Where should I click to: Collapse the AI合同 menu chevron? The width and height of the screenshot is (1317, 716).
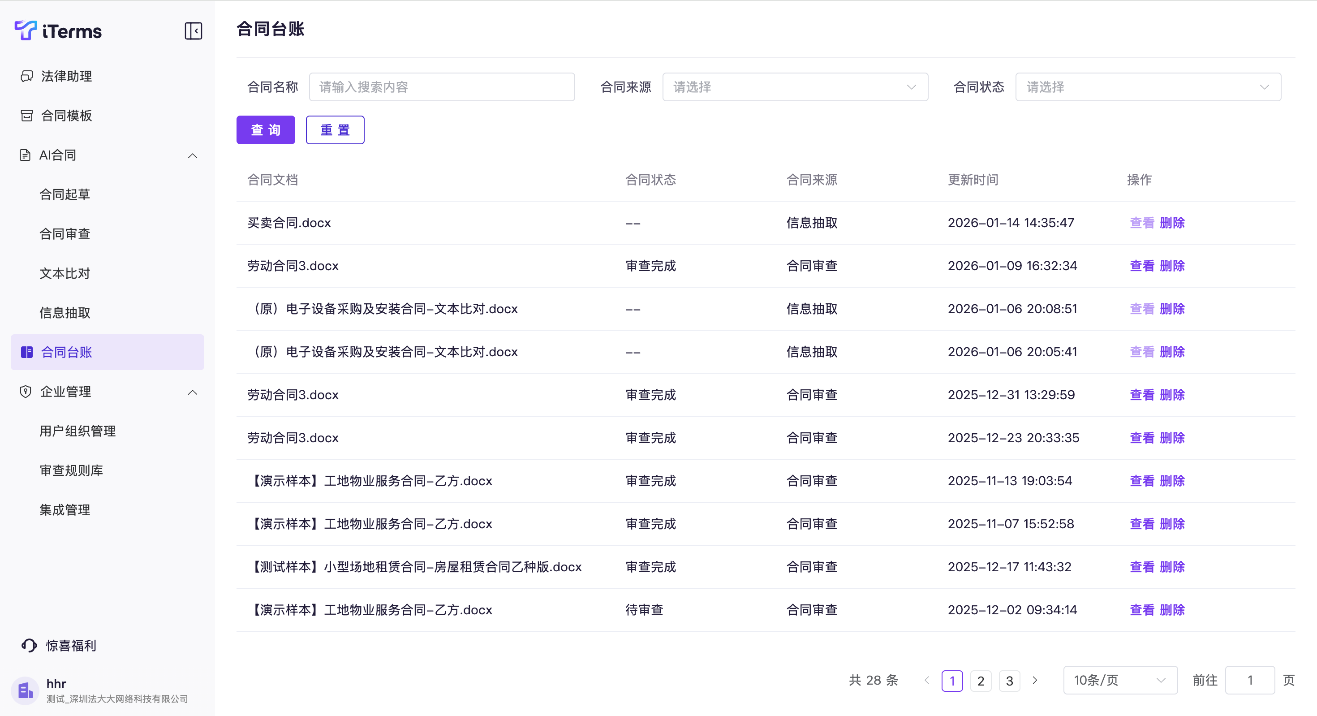(x=192, y=155)
